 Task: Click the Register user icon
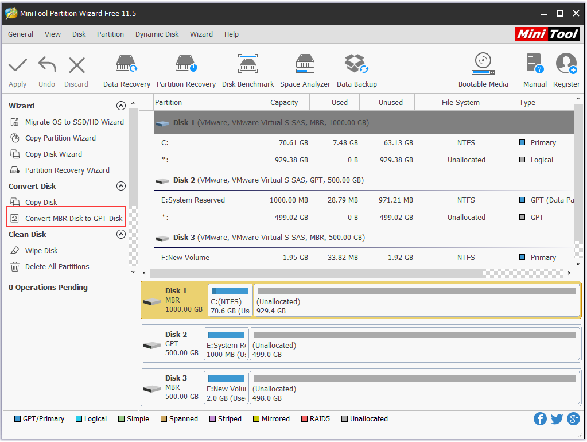[566, 63]
